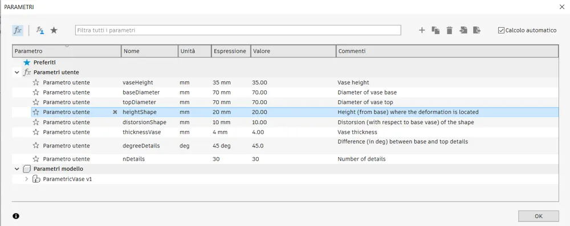Click the baseDiameter name cell
570x226 pixels.
[141, 92]
